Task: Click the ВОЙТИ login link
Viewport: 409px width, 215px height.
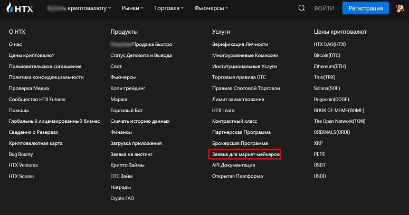Action: [324, 8]
